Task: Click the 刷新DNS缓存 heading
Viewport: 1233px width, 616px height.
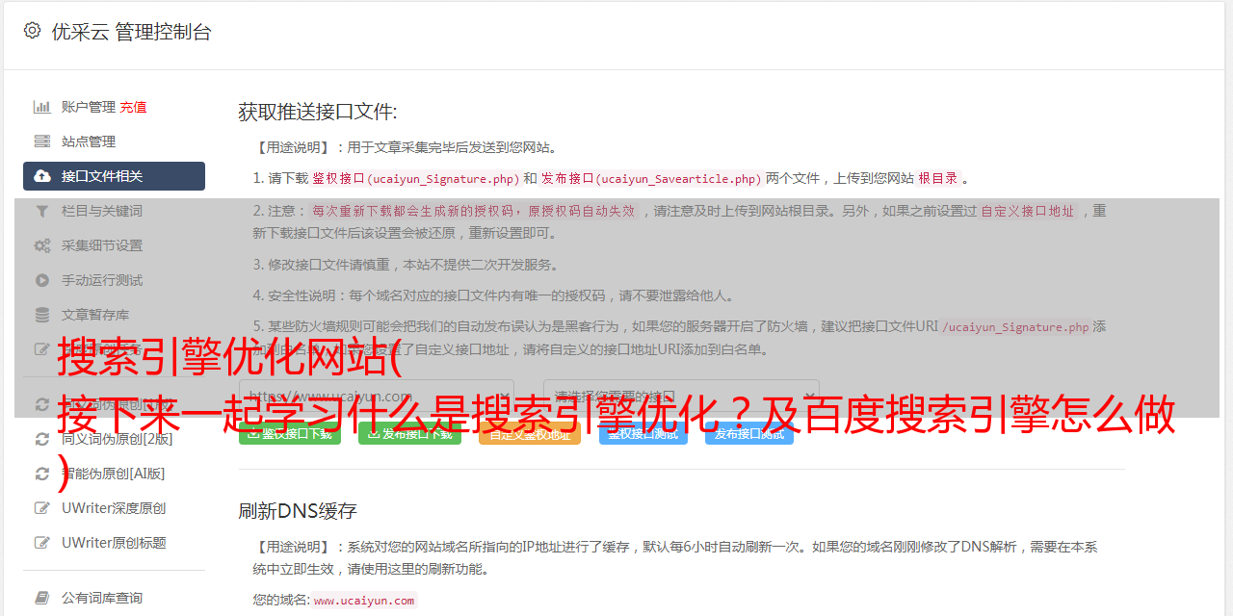Action: (x=298, y=511)
